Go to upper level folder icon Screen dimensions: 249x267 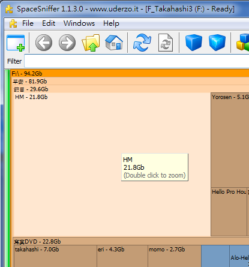pyautogui.click(x=91, y=43)
